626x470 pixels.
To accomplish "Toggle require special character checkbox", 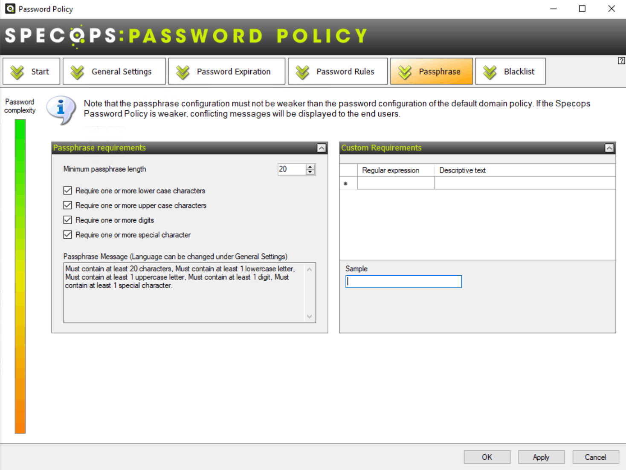I will pyautogui.click(x=67, y=235).
